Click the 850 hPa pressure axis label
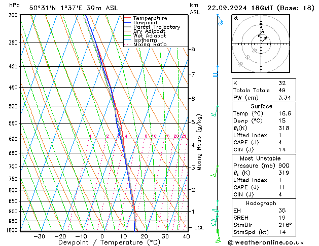Screen dimensions: 319x246 [14, 201]
